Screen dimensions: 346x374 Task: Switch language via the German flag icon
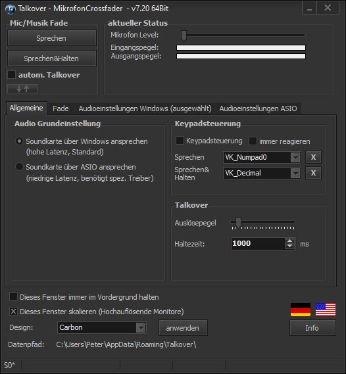(x=301, y=310)
